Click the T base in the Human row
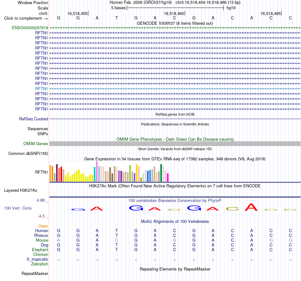 (117, 231)
